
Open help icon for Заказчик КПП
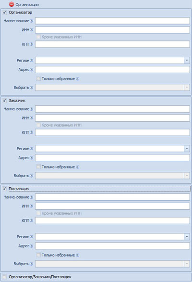[x=31, y=132]
